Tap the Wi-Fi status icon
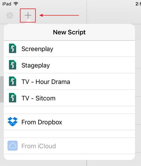Screen dimensions: 141x166 (16, 4)
